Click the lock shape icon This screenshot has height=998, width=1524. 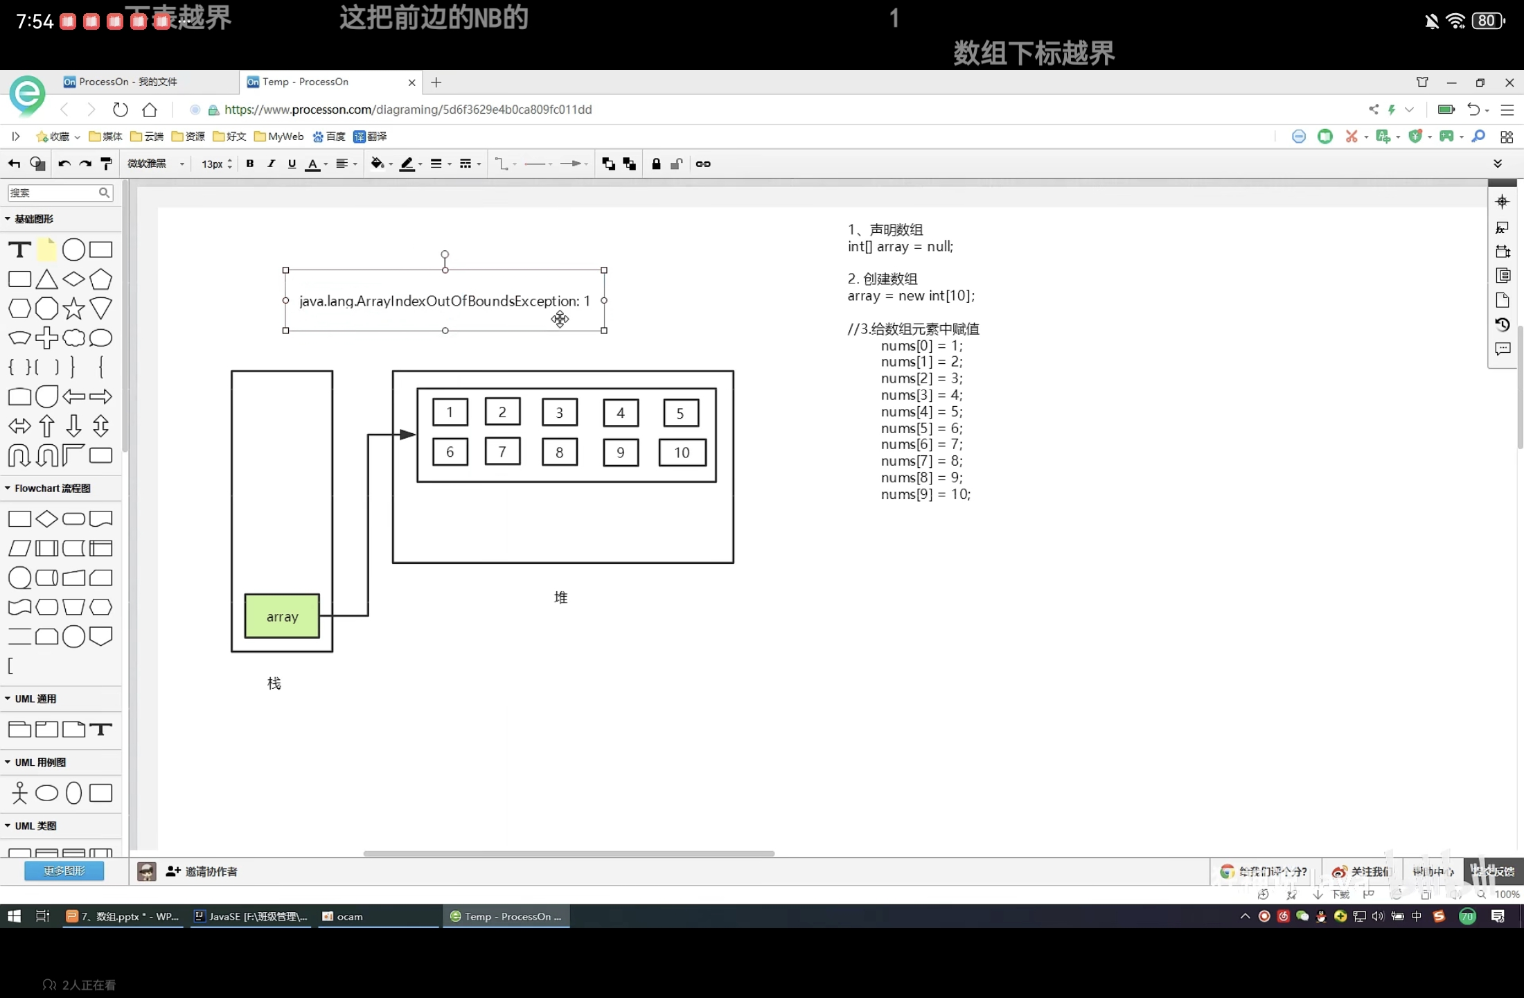click(655, 164)
